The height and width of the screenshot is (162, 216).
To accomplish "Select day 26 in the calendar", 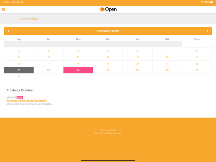I will pos(108,70).
